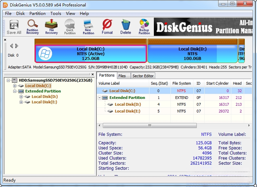Click Extended Partition icon in tree
Viewport: 257px width, 187px height.
21,91
